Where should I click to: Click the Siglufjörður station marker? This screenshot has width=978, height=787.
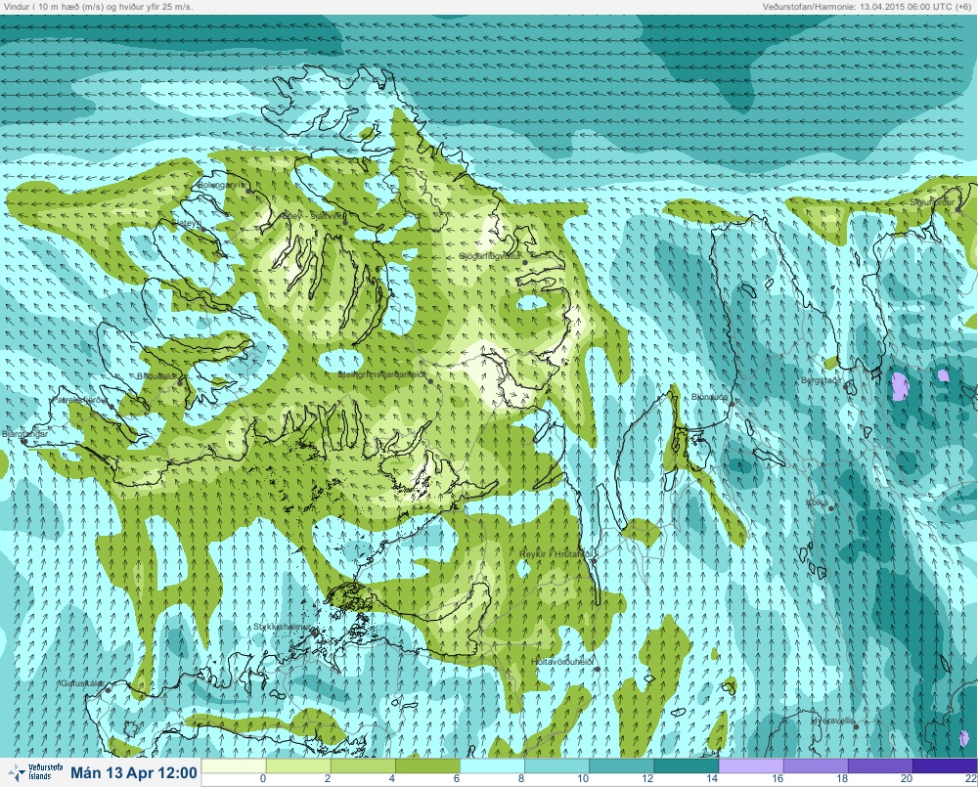pos(958,209)
